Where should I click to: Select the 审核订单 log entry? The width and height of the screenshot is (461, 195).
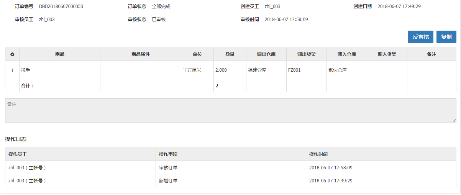[x=168, y=168]
